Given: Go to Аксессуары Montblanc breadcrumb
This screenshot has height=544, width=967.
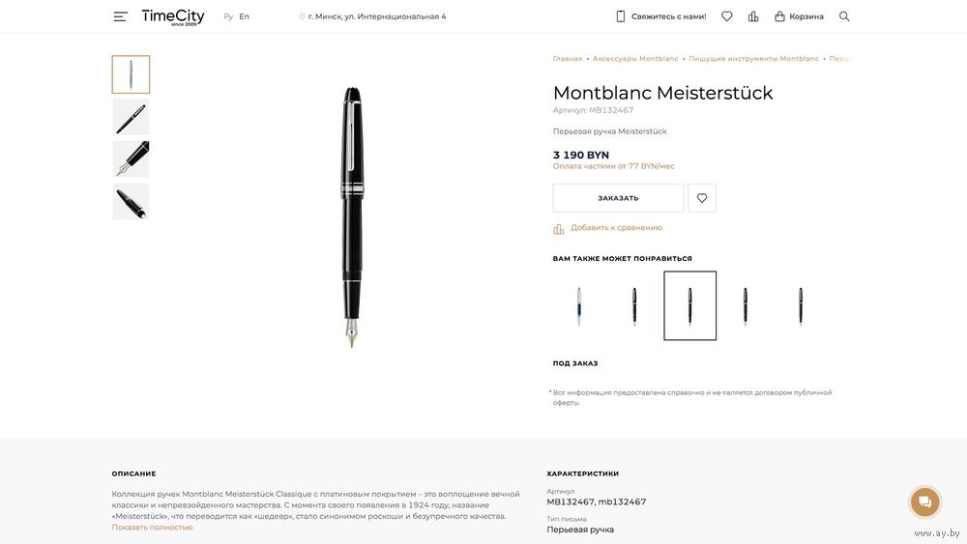Looking at the screenshot, I should [635, 59].
